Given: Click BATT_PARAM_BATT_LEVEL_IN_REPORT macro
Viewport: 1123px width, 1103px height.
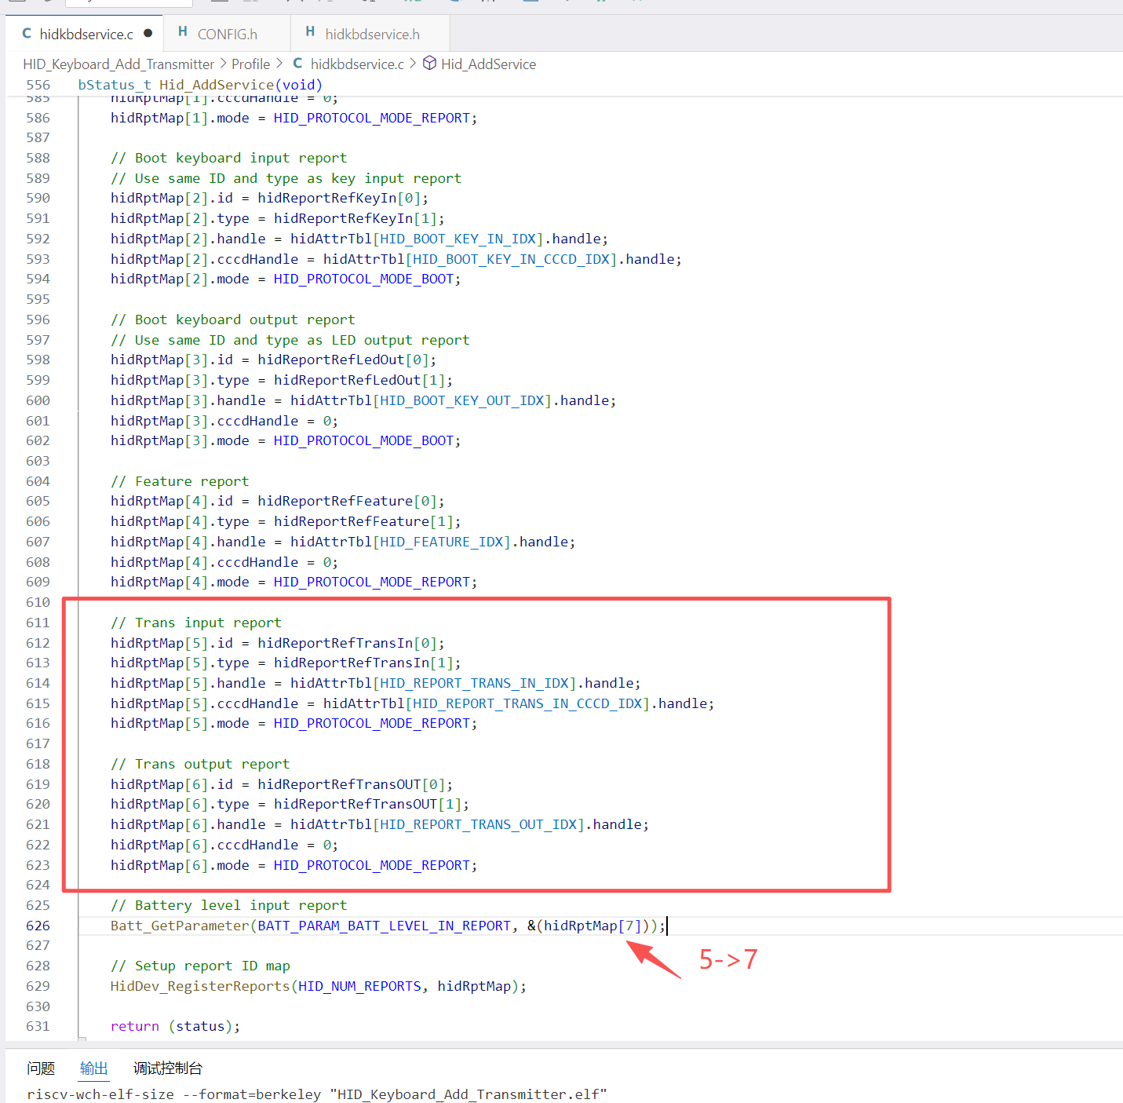Looking at the screenshot, I should [x=385, y=926].
